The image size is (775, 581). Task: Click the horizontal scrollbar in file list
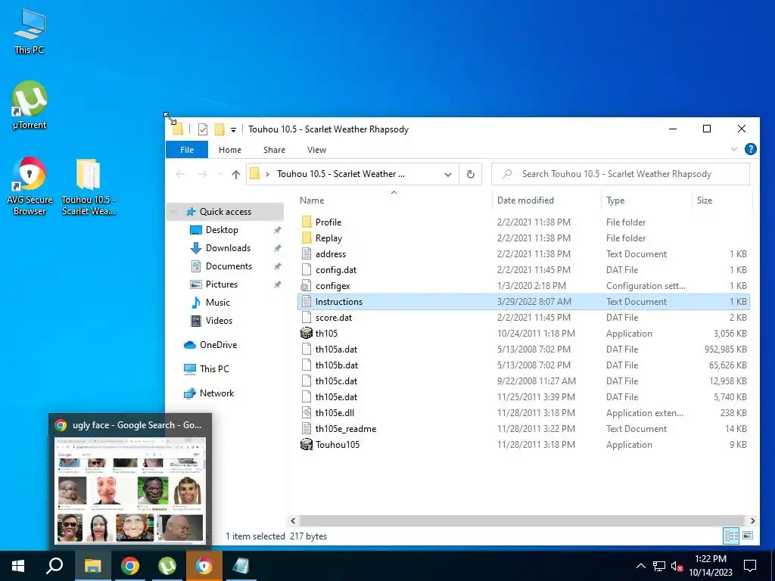click(522, 520)
